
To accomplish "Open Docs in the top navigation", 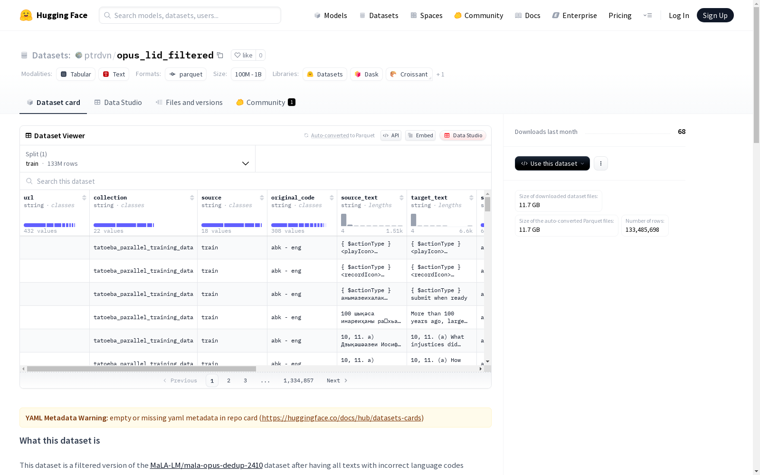I will pos(528,15).
